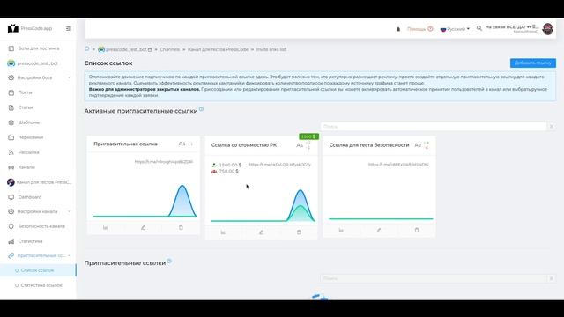564x317 pixels.
Task: Delete the Ссылка для теста безопасности card
Action: point(417,230)
